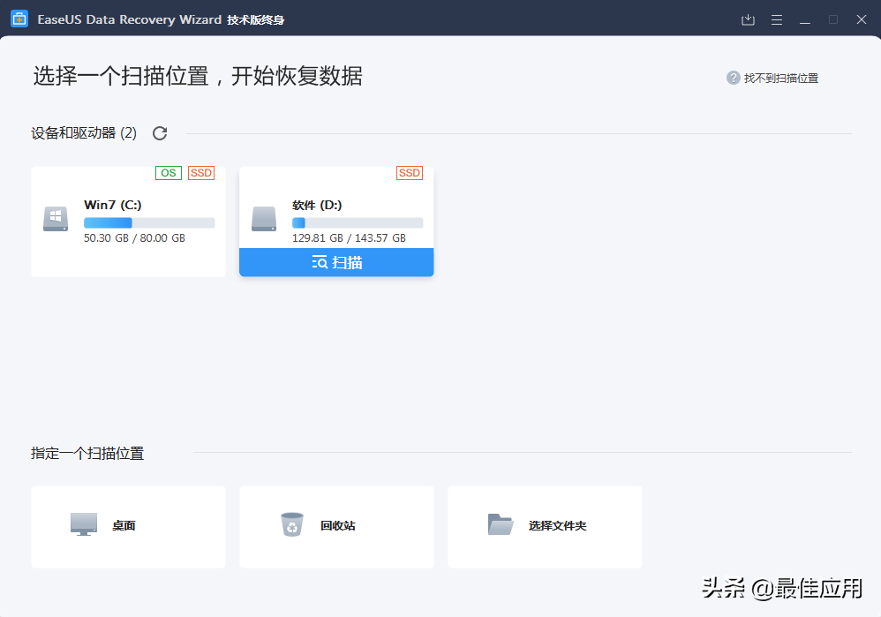Click the title '选择一个扫描位置，开始恢复数据'
Viewport: 881px width, 617px height.
click(198, 76)
